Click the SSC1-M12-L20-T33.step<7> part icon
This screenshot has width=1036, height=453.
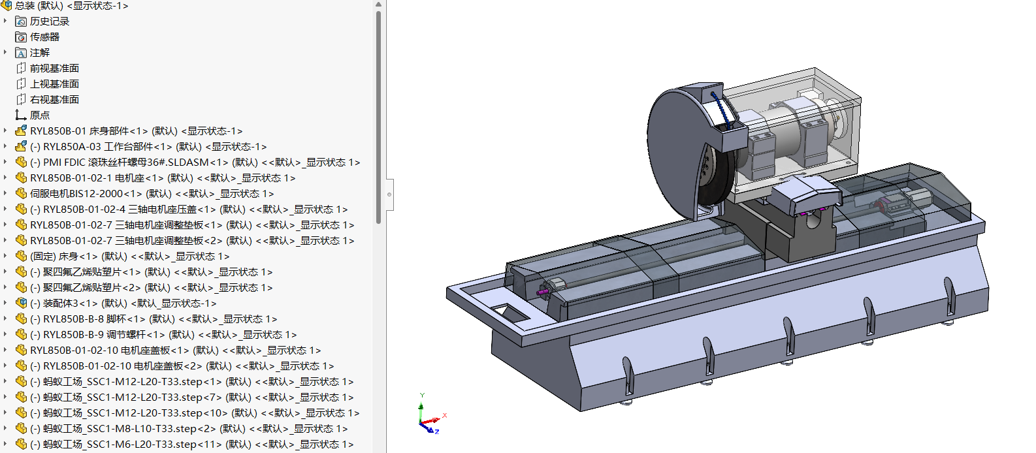click(21, 398)
